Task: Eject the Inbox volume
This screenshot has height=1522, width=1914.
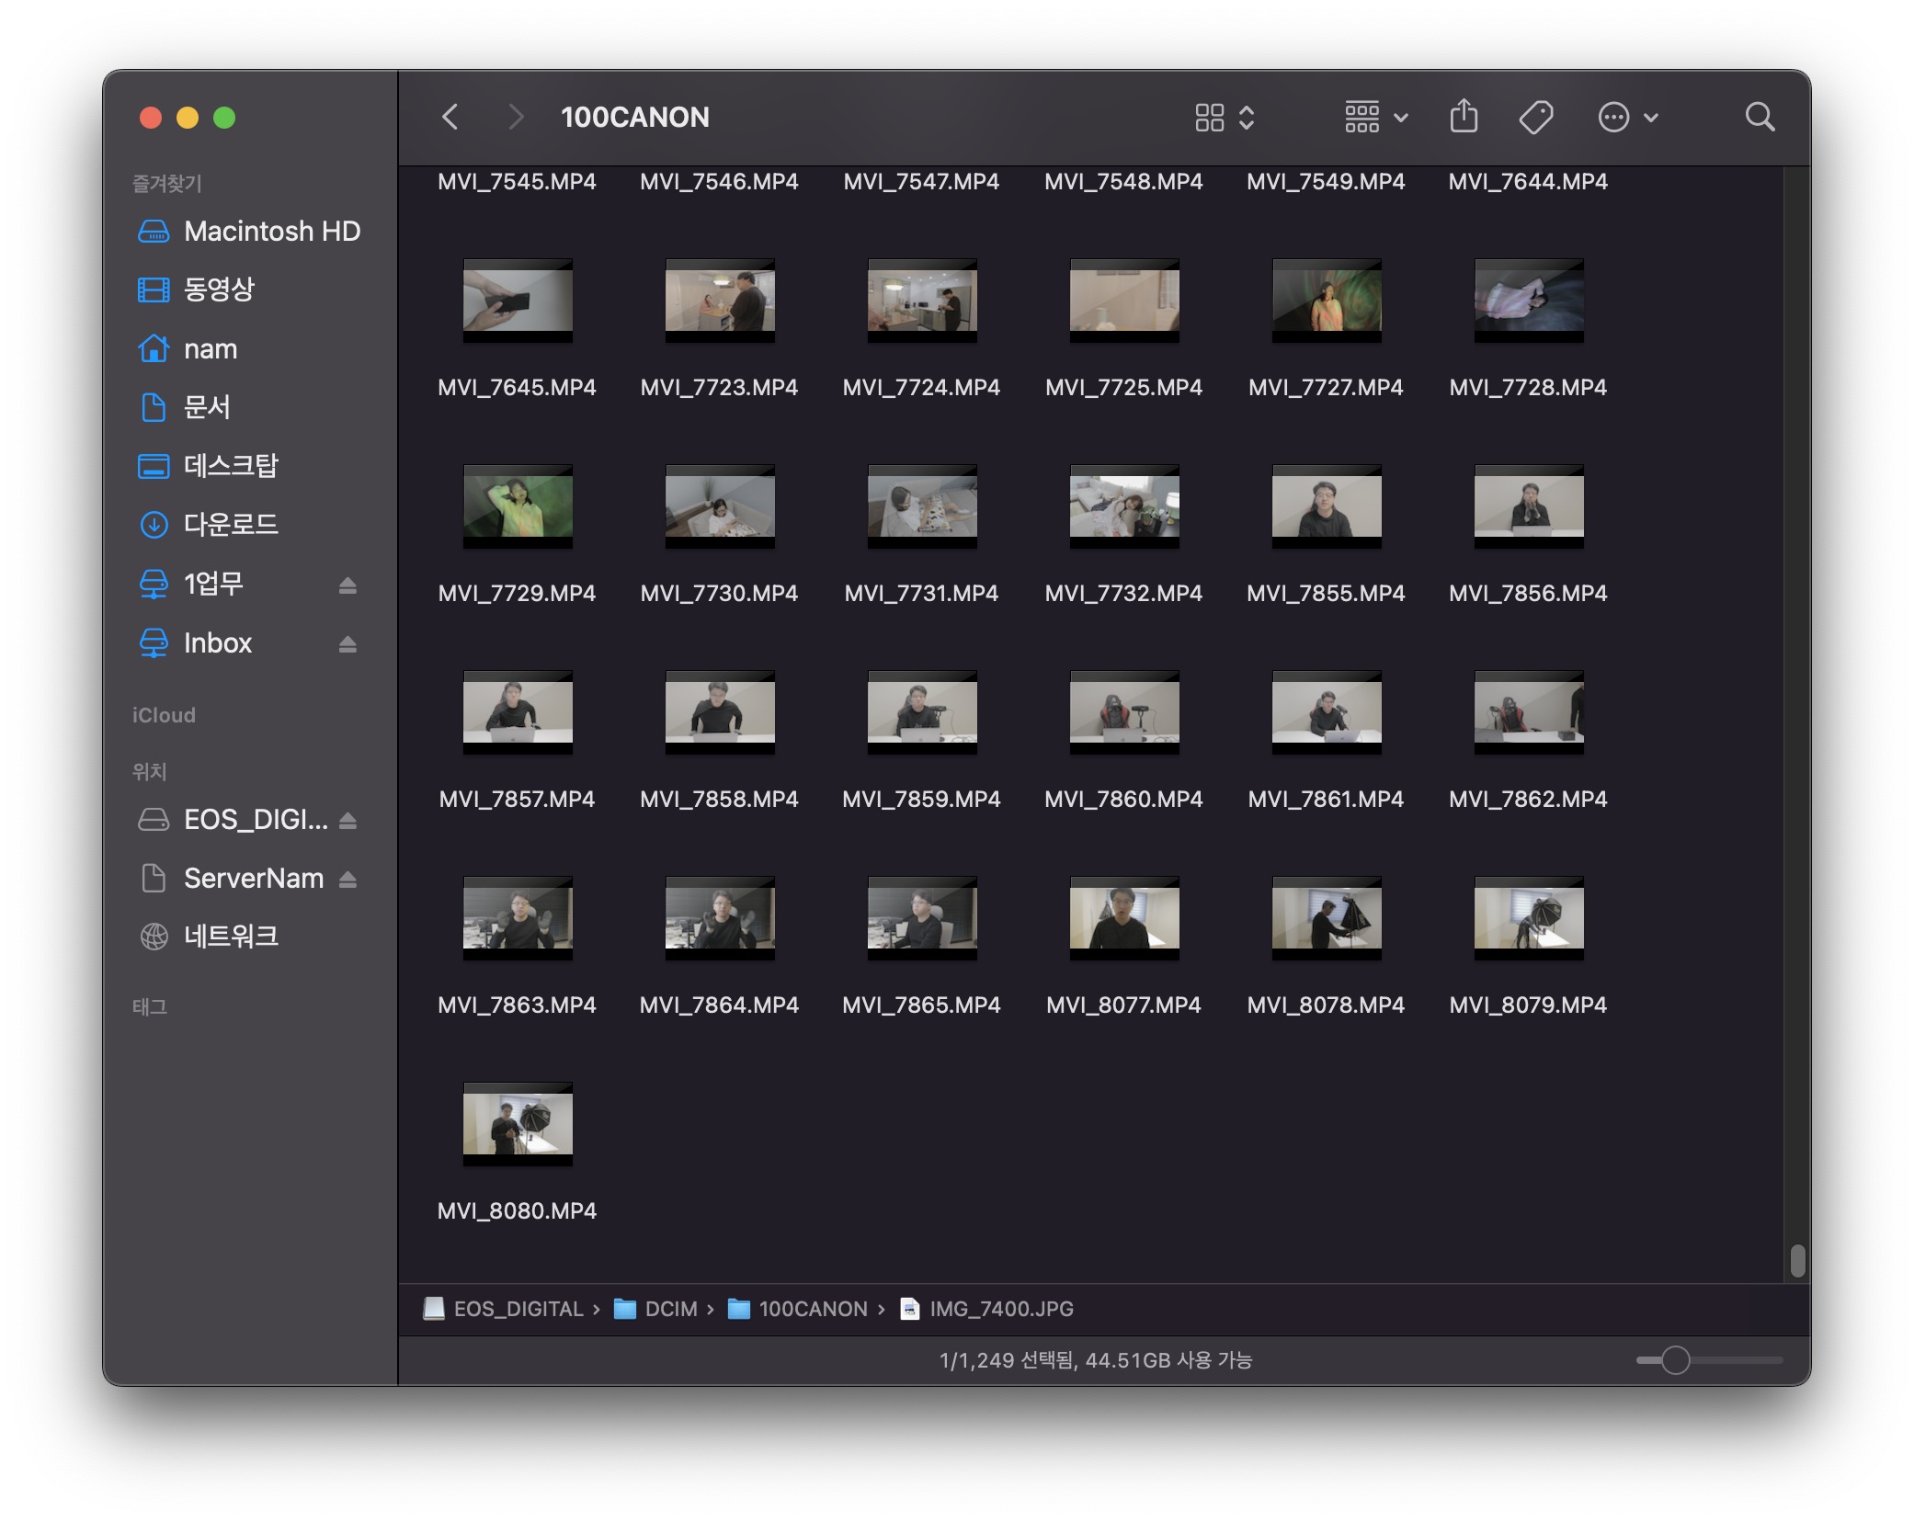Action: pyautogui.click(x=347, y=644)
